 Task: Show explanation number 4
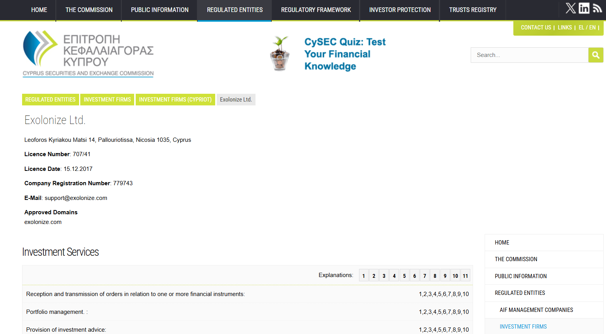pos(394,275)
